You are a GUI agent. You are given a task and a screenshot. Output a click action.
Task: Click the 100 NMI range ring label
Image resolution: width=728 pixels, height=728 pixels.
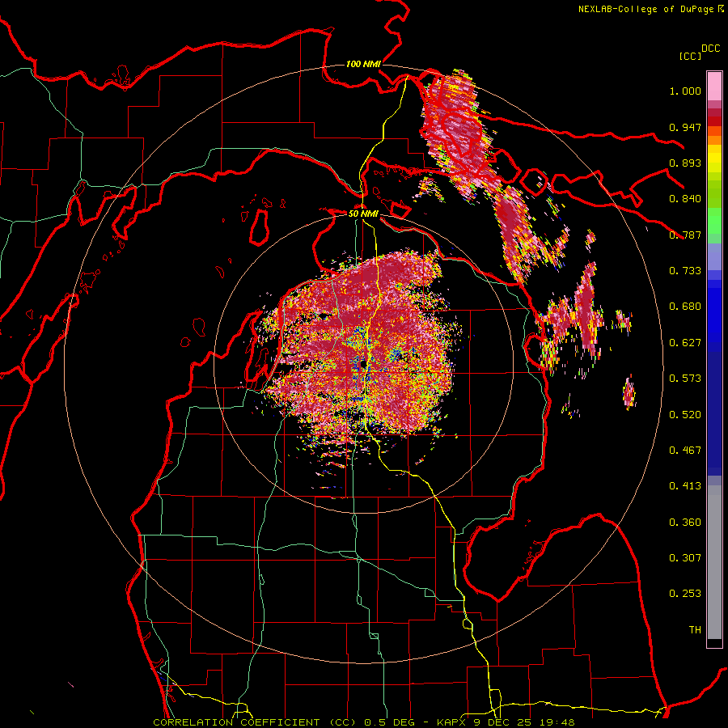[363, 64]
